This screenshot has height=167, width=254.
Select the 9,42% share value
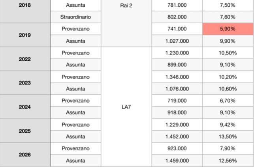point(228,125)
